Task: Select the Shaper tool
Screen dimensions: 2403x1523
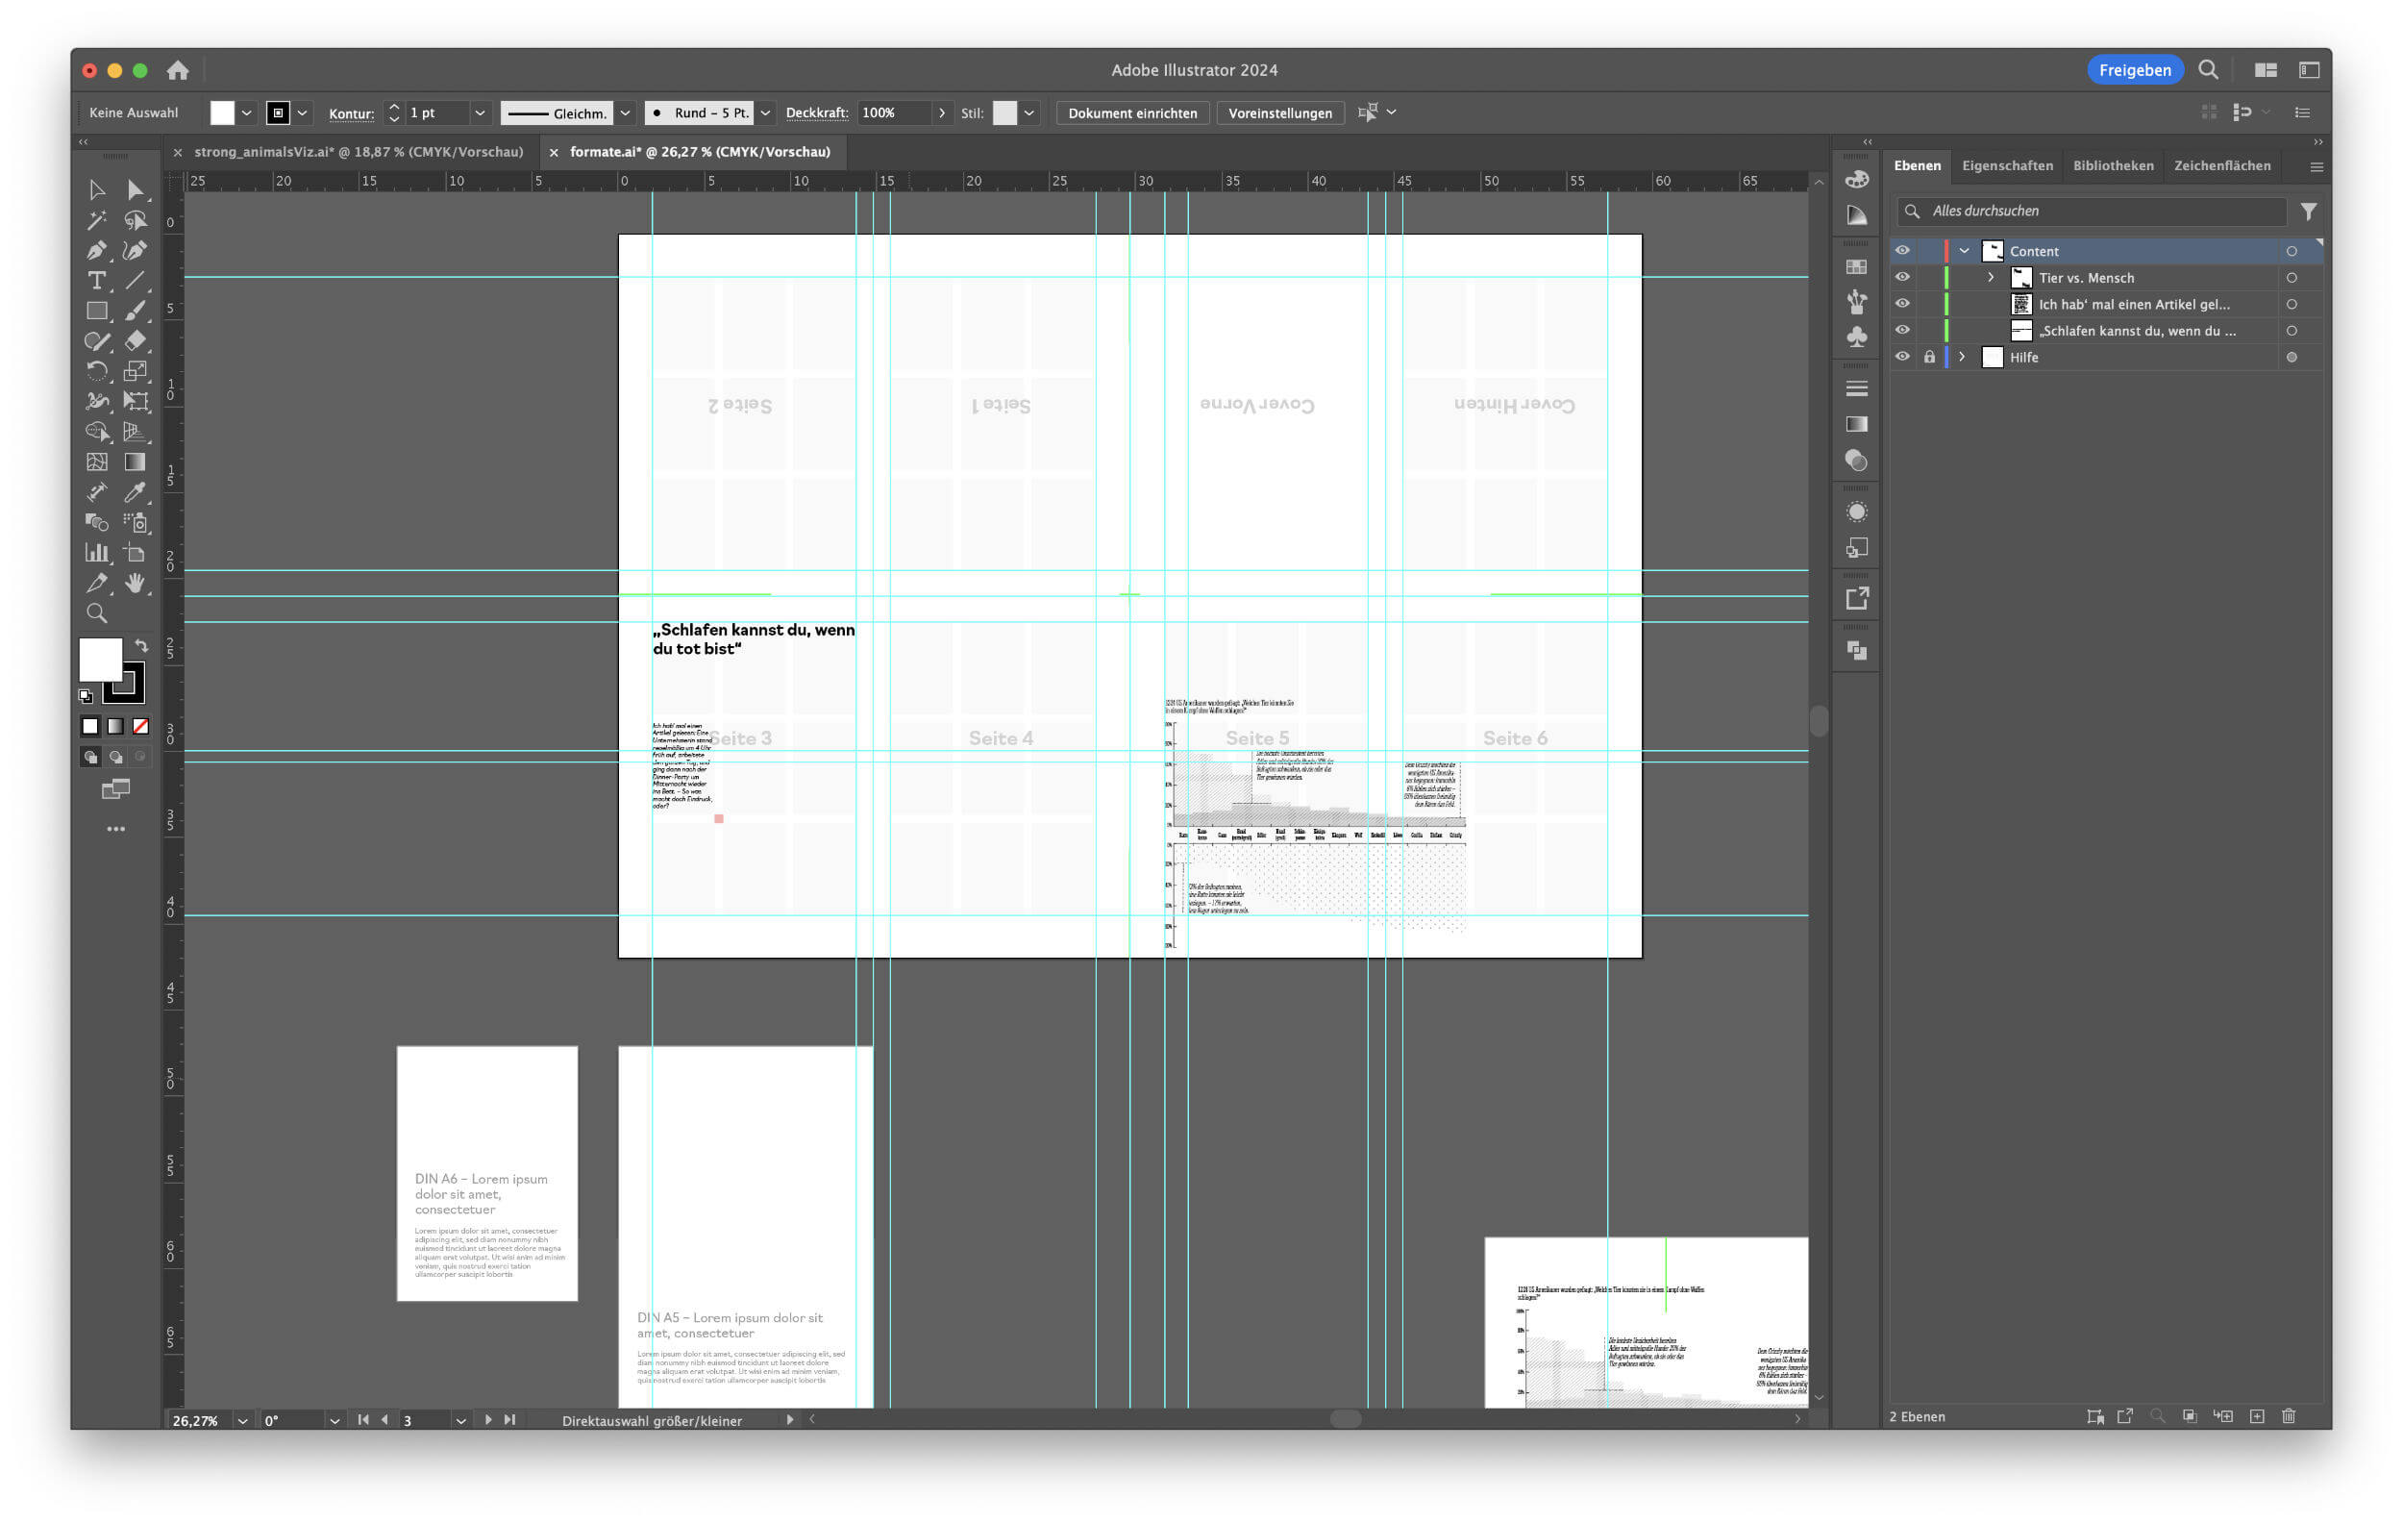Action: pyautogui.click(x=97, y=341)
